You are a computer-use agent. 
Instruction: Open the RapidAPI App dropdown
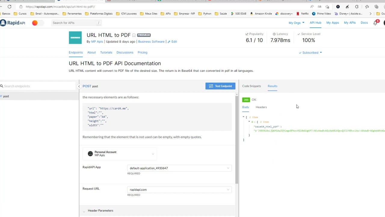coord(180,168)
